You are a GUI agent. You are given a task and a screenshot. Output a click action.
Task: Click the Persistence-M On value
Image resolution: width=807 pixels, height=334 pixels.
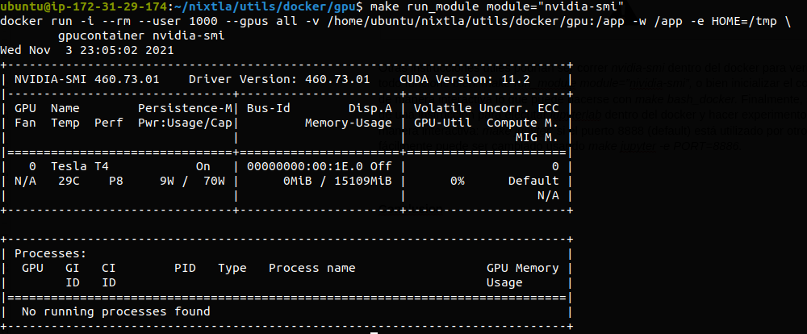point(203,166)
